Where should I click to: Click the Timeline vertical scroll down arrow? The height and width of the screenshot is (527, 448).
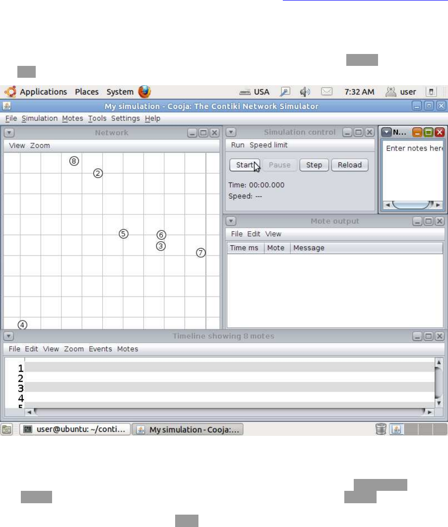click(439, 403)
